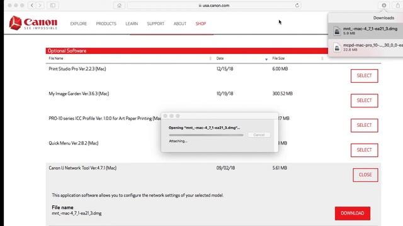
Task: Open the LEARN menu
Action: [x=132, y=24]
